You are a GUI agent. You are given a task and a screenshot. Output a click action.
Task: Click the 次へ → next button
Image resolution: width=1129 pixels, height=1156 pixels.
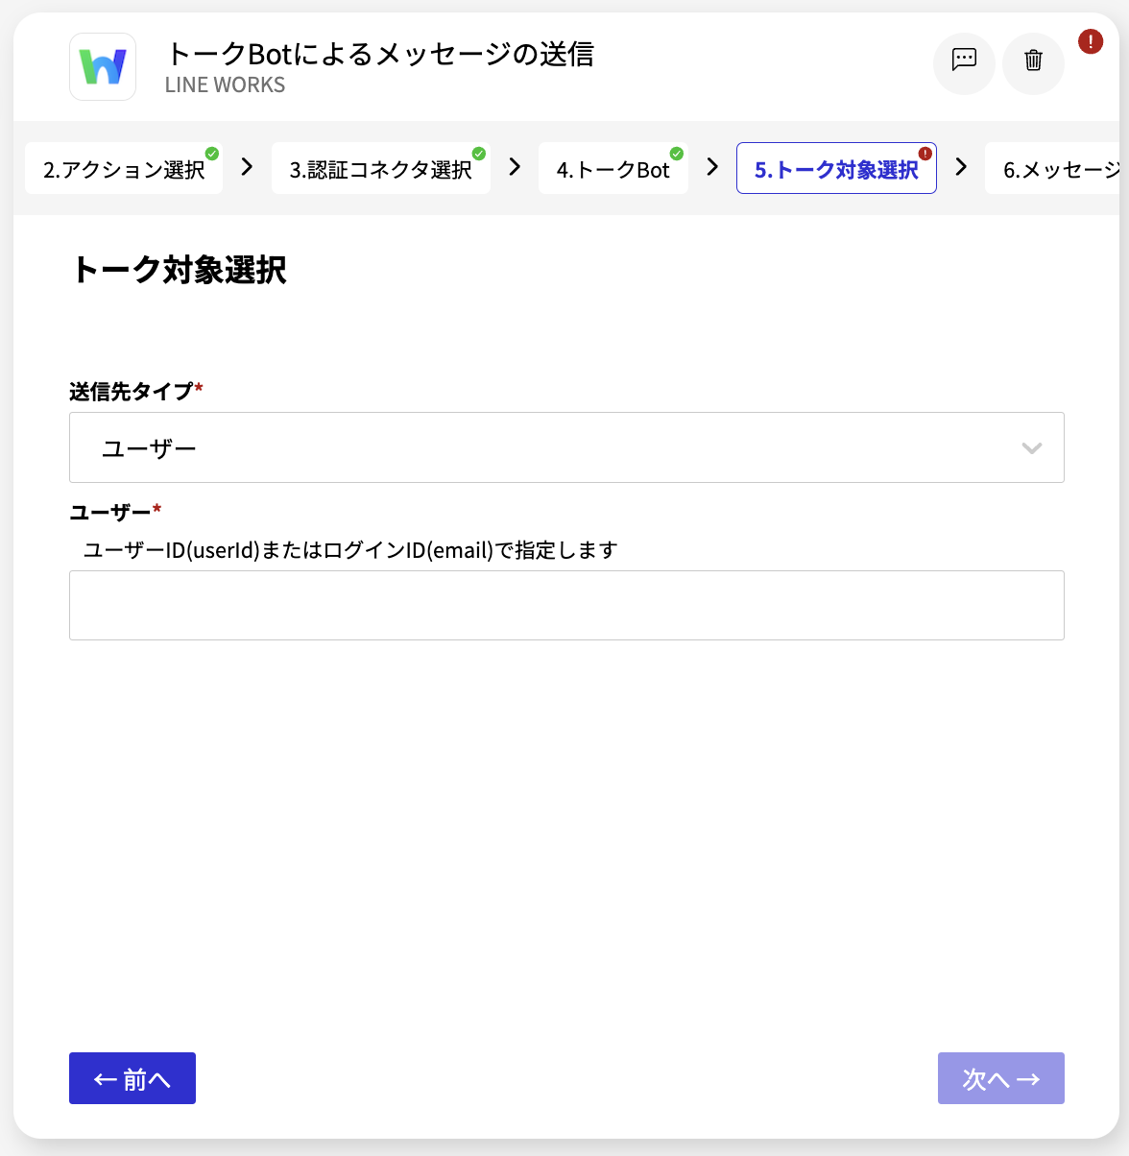1001,1078
